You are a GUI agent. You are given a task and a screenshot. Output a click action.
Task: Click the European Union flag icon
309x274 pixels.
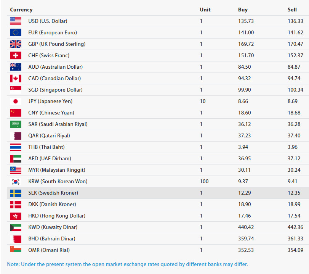pyautogui.click(x=16, y=32)
